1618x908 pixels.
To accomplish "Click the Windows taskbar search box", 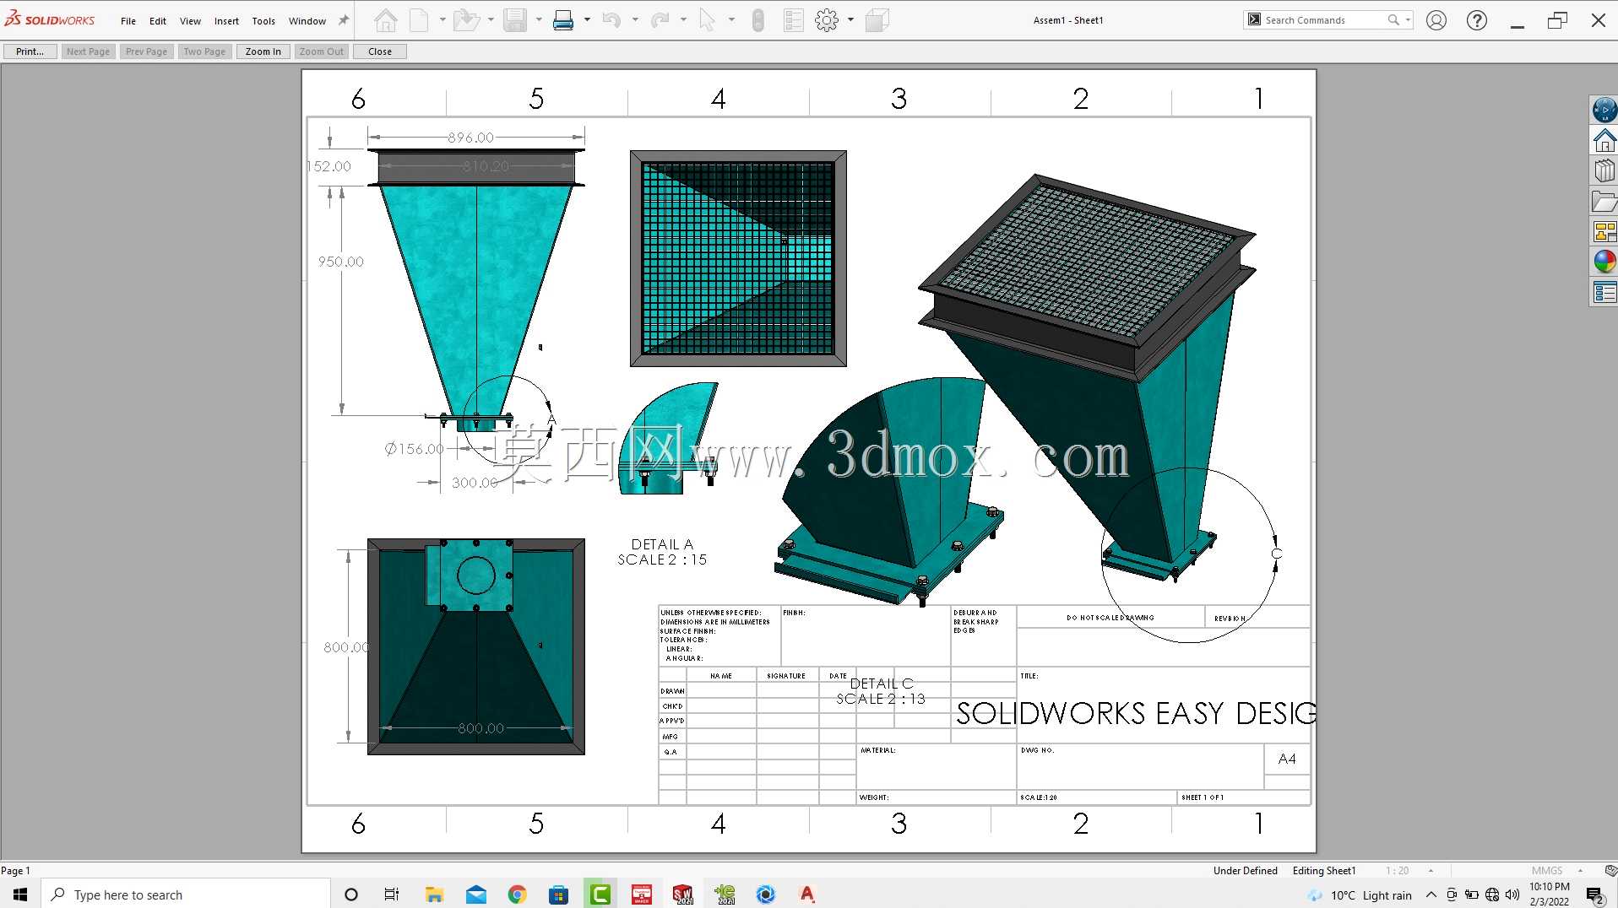I will tap(186, 894).
